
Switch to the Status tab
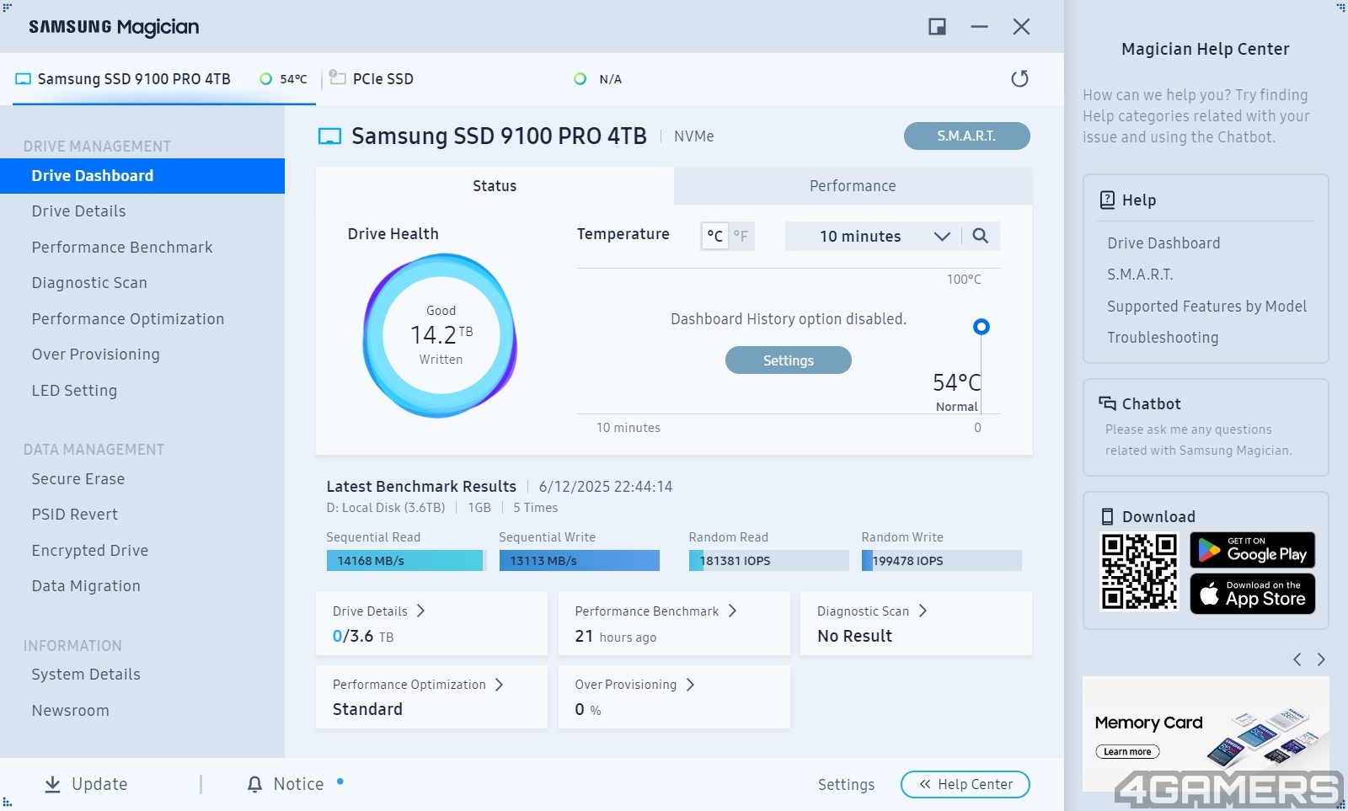point(495,186)
